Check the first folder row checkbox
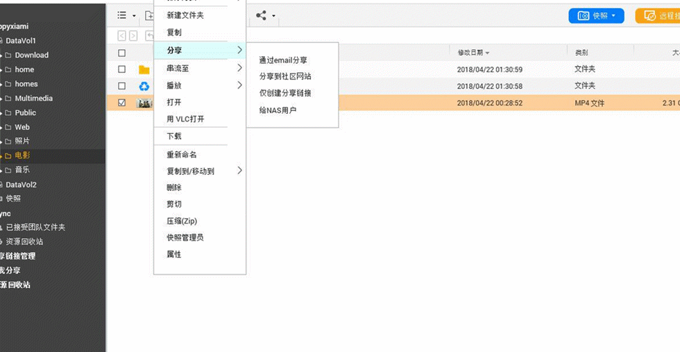The image size is (680, 352). click(x=122, y=69)
